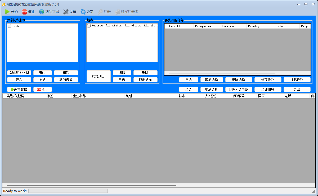The width and height of the screenshot is (318, 196).
Task: Tick the Austria location checkbox
Action: click(x=89, y=26)
